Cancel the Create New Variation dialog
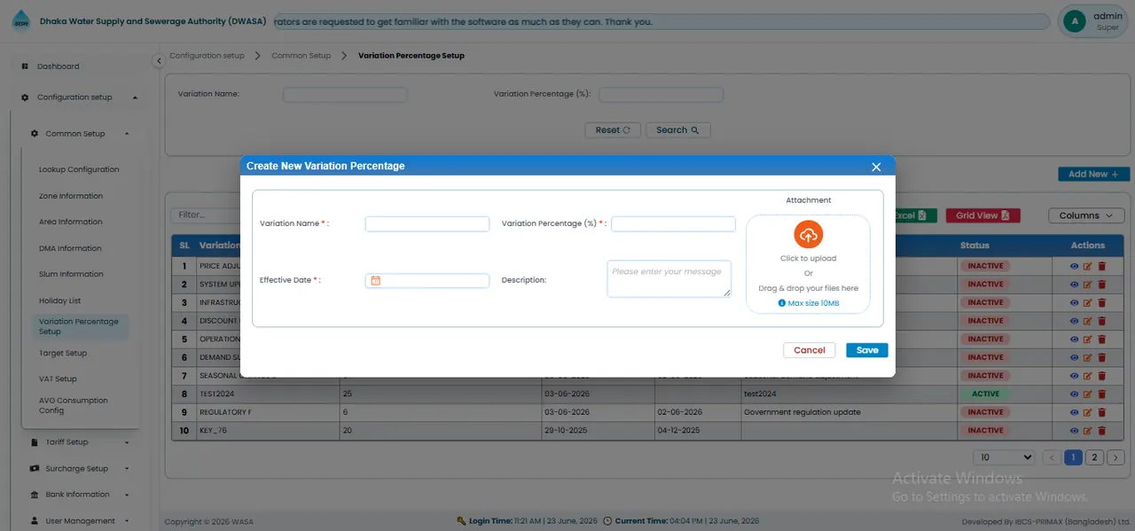The height and width of the screenshot is (531, 1135). click(x=810, y=350)
